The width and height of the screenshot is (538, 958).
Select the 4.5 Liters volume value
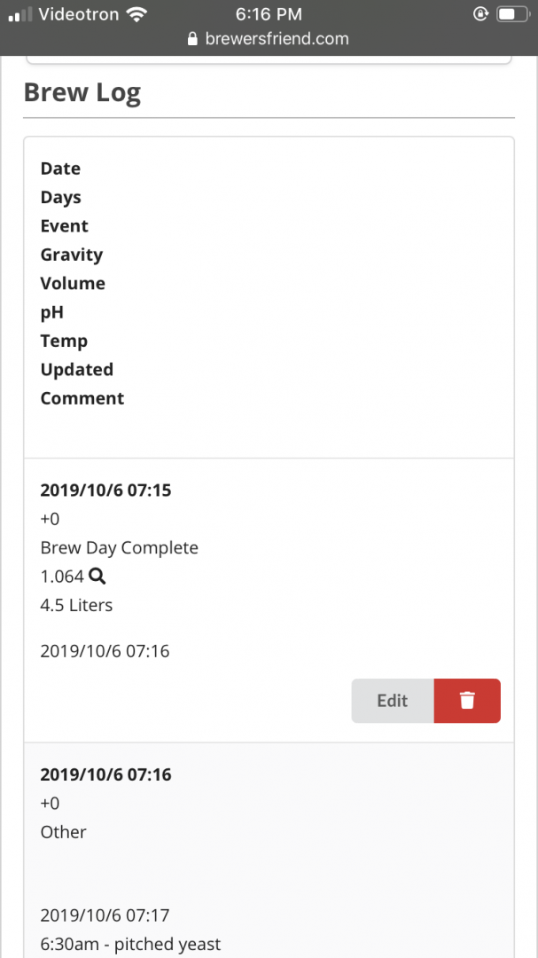(76, 605)
